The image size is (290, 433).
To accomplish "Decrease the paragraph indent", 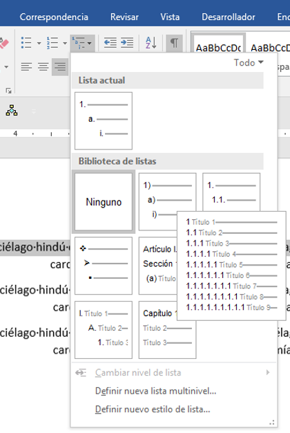I will point(110,43).
